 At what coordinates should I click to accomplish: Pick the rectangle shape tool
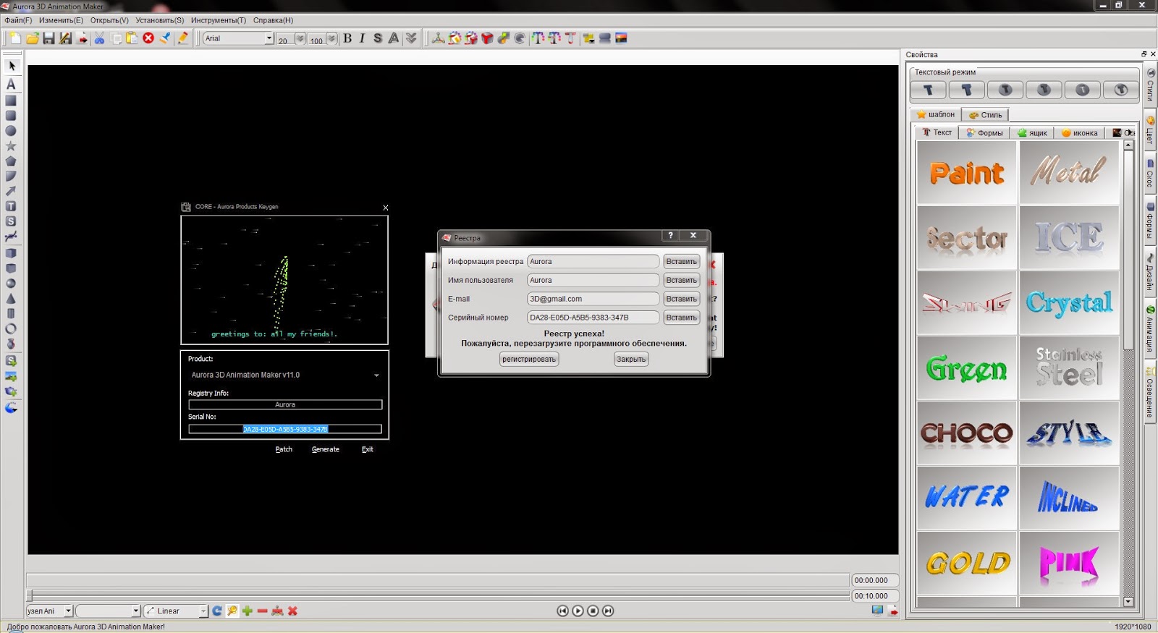click(11, 101)
